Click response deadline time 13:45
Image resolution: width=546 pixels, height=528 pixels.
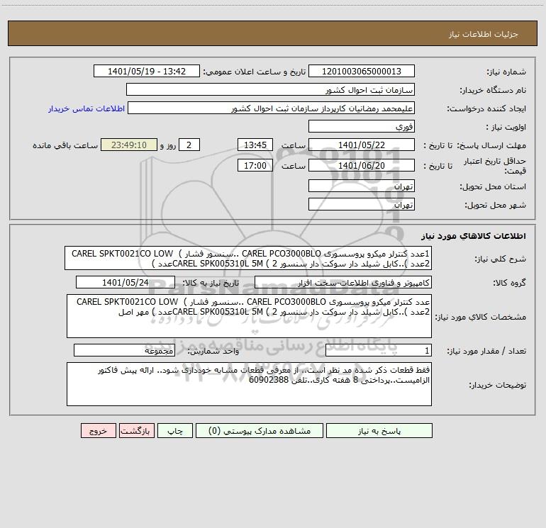point(255,145)
